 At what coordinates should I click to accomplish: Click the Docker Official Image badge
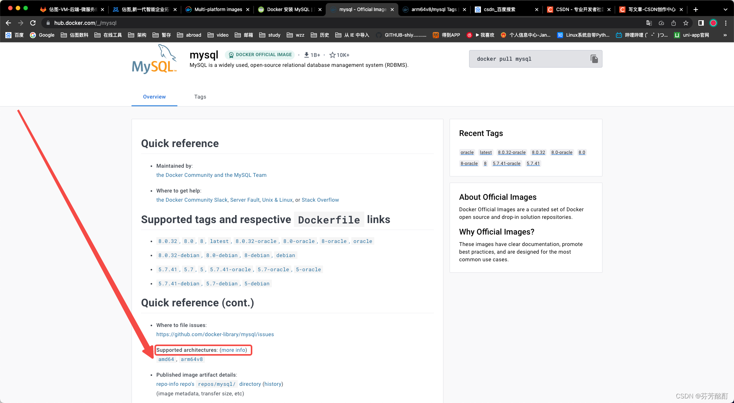[x=260, y=55]
